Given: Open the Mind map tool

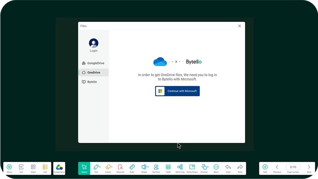Looking at the screenshot, I should [180, 168].
